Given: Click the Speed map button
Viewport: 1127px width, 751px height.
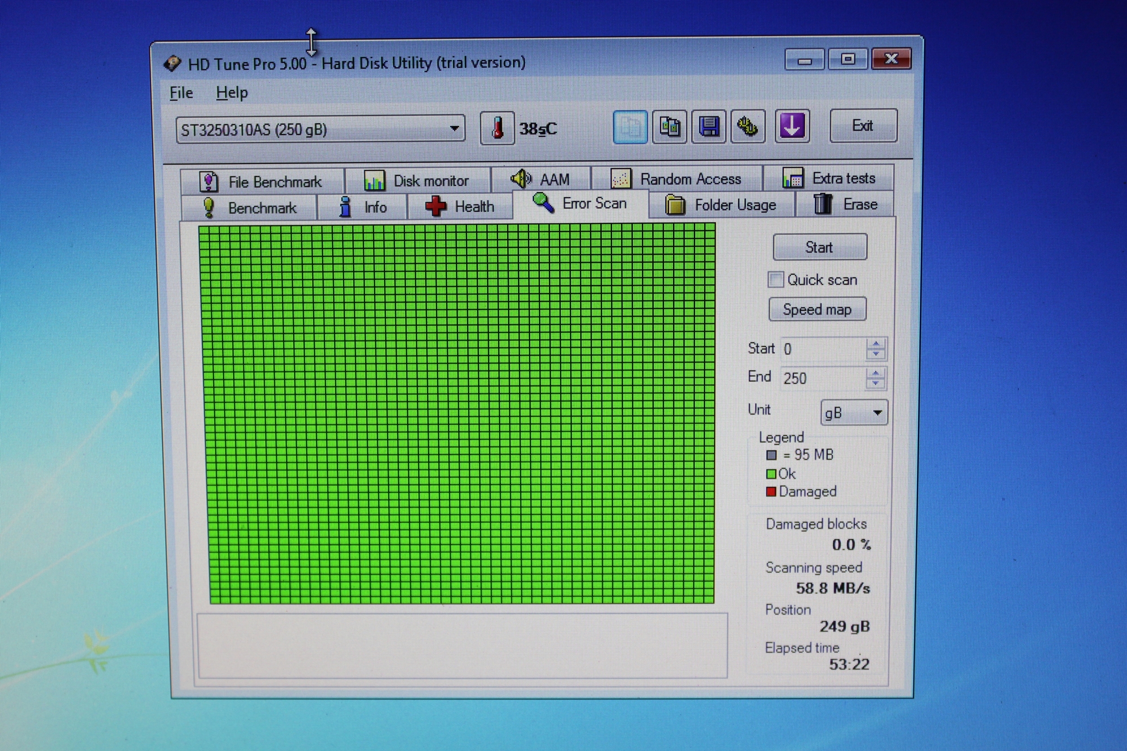Looking at the screenshot, I should (x=817, y=309).
